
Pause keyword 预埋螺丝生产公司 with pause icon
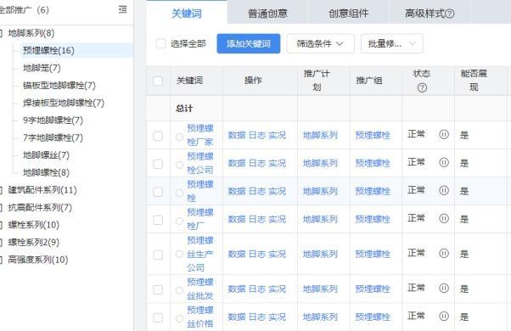point(444,253)
